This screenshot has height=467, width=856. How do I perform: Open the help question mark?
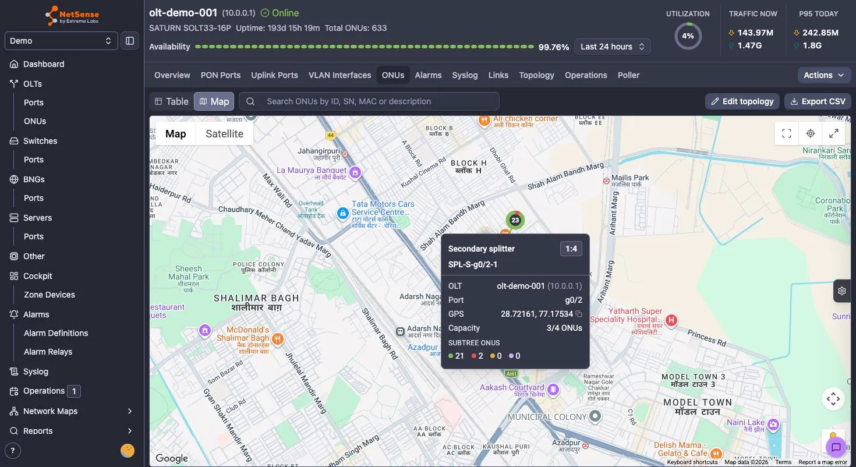[x=13, y=450]
